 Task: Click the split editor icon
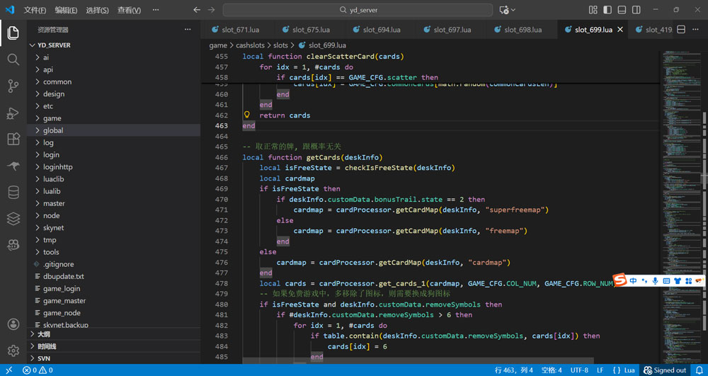(x=681, y=30)
